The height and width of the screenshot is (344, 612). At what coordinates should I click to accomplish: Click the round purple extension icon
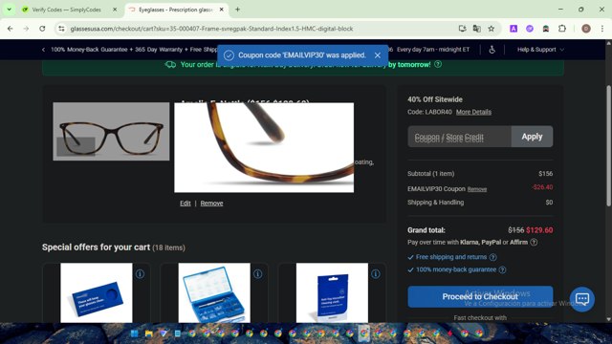tap(530, 29)
